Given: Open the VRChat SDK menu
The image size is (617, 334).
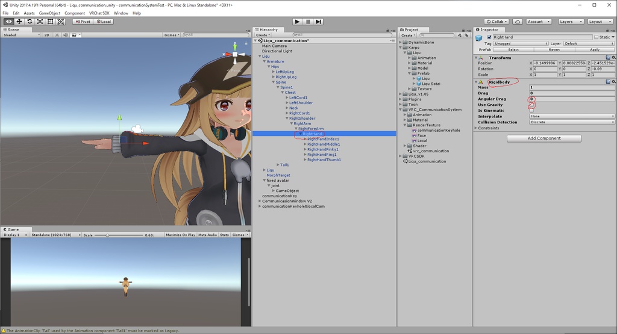Looking at the screenshot, I should click(99, 13).
